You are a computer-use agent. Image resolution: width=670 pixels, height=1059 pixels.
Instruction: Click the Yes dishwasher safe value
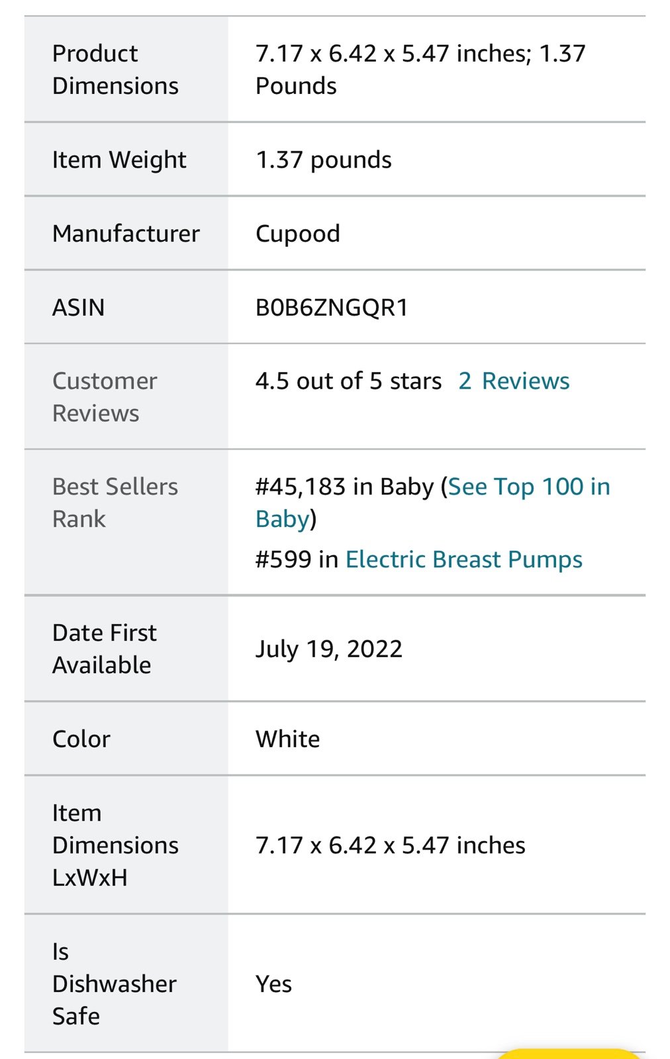273,984
